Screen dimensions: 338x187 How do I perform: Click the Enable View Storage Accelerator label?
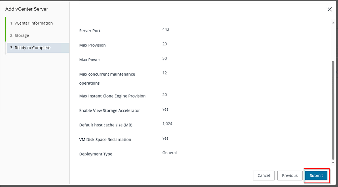(x=109, y=111)
